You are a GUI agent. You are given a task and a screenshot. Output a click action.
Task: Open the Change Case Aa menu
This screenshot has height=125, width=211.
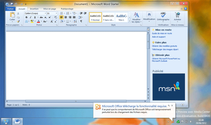click(45, 21)
